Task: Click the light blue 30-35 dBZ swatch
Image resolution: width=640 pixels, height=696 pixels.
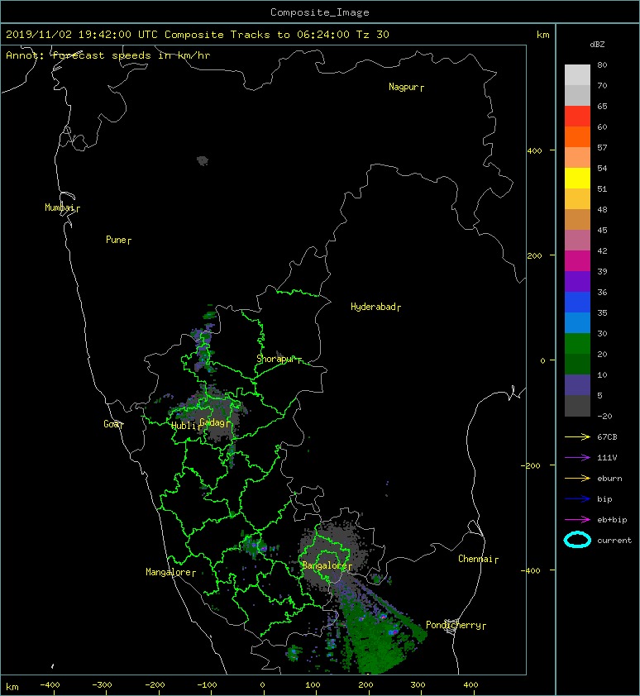Action: 577,322
